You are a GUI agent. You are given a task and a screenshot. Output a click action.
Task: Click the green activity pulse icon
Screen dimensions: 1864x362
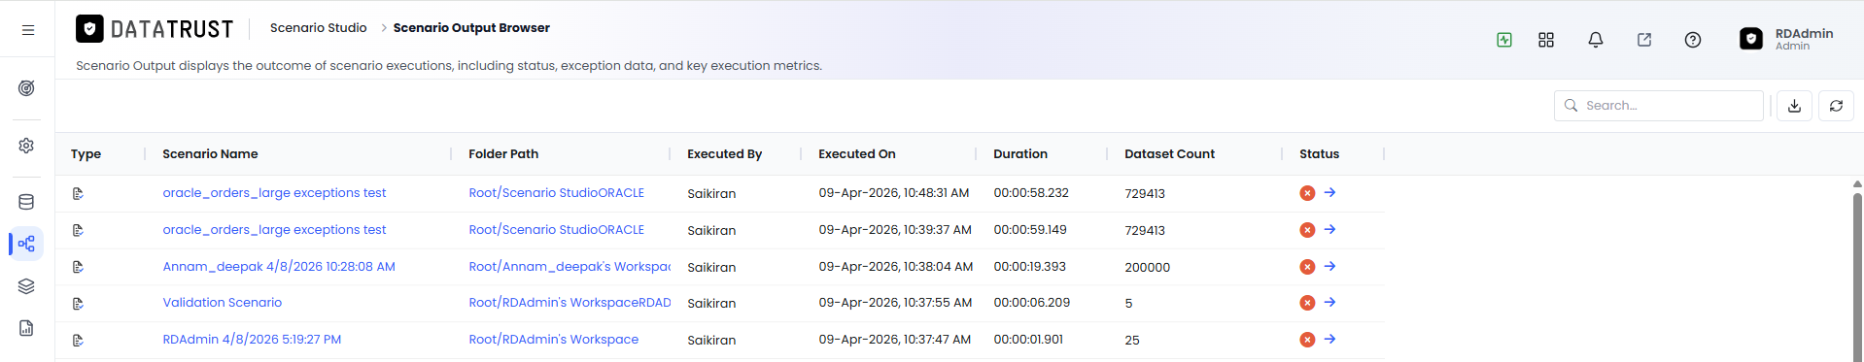(x=1504, y=40)
